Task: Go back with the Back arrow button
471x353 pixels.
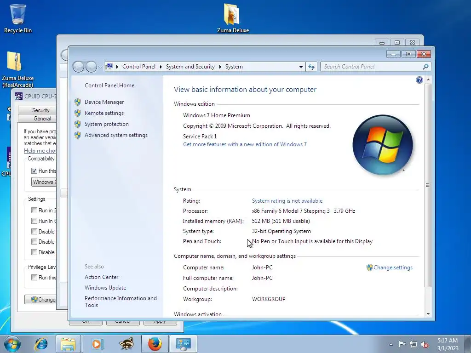Action: click(78, 67)
